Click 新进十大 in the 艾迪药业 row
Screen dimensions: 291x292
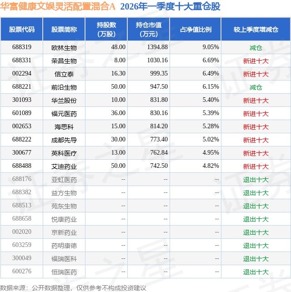[256, 167]
